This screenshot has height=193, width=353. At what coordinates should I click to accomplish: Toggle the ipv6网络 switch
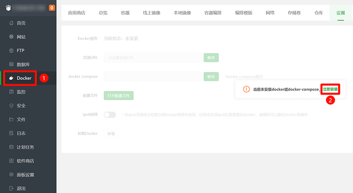(110, 115)
